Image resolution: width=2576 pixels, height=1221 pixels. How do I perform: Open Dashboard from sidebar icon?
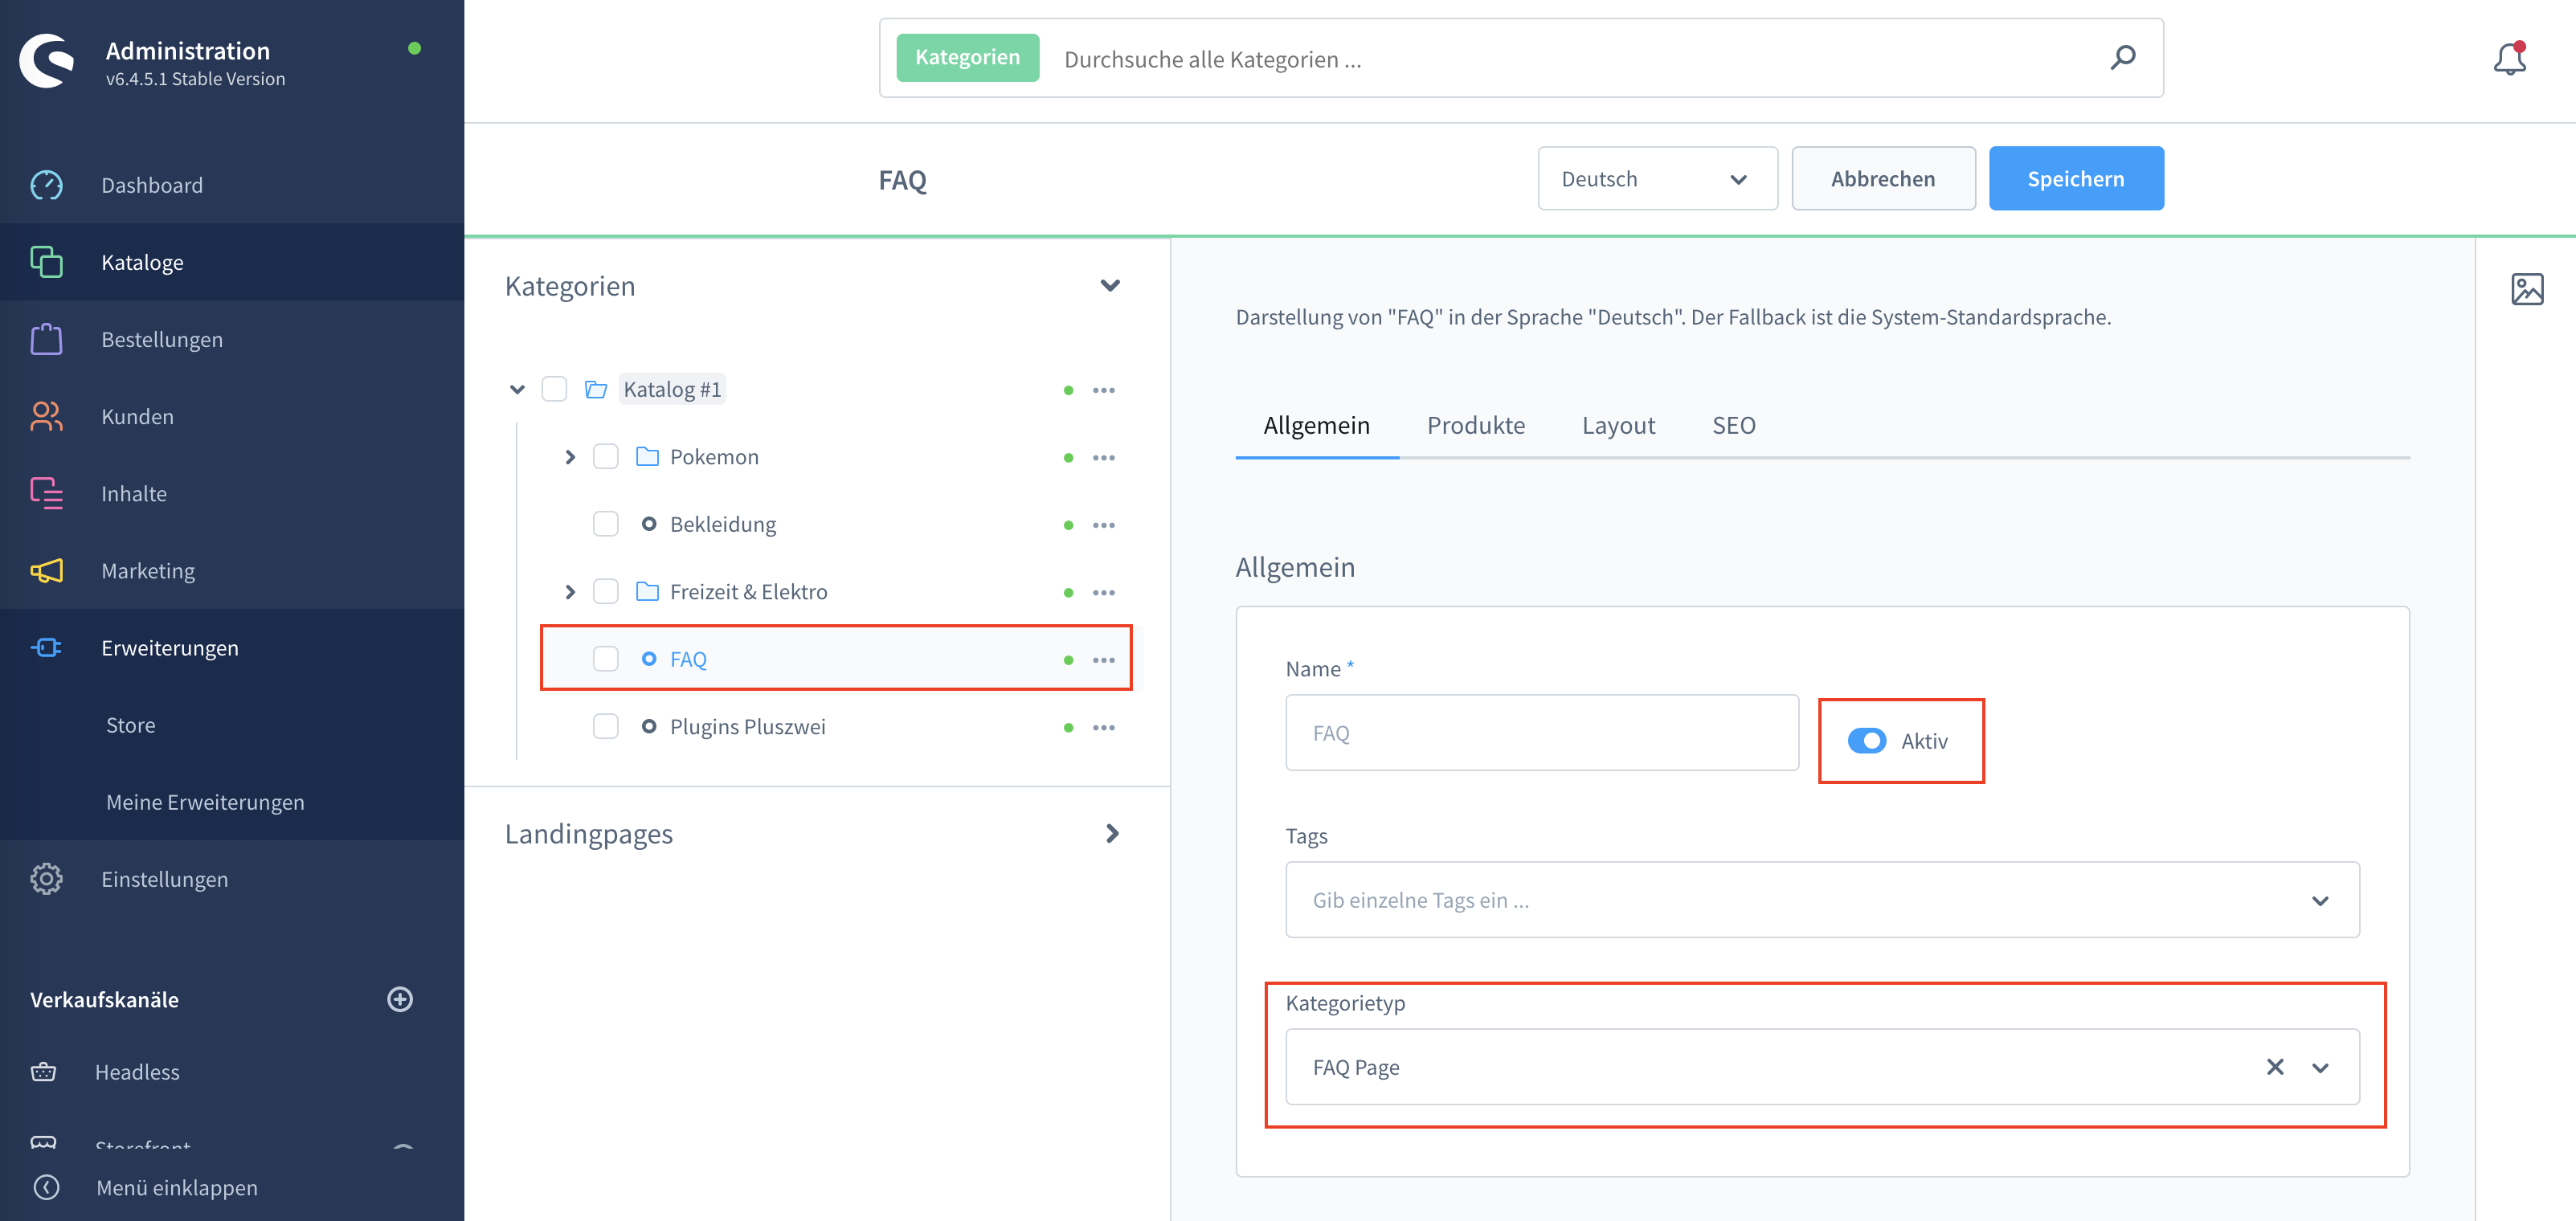[46, 185]
